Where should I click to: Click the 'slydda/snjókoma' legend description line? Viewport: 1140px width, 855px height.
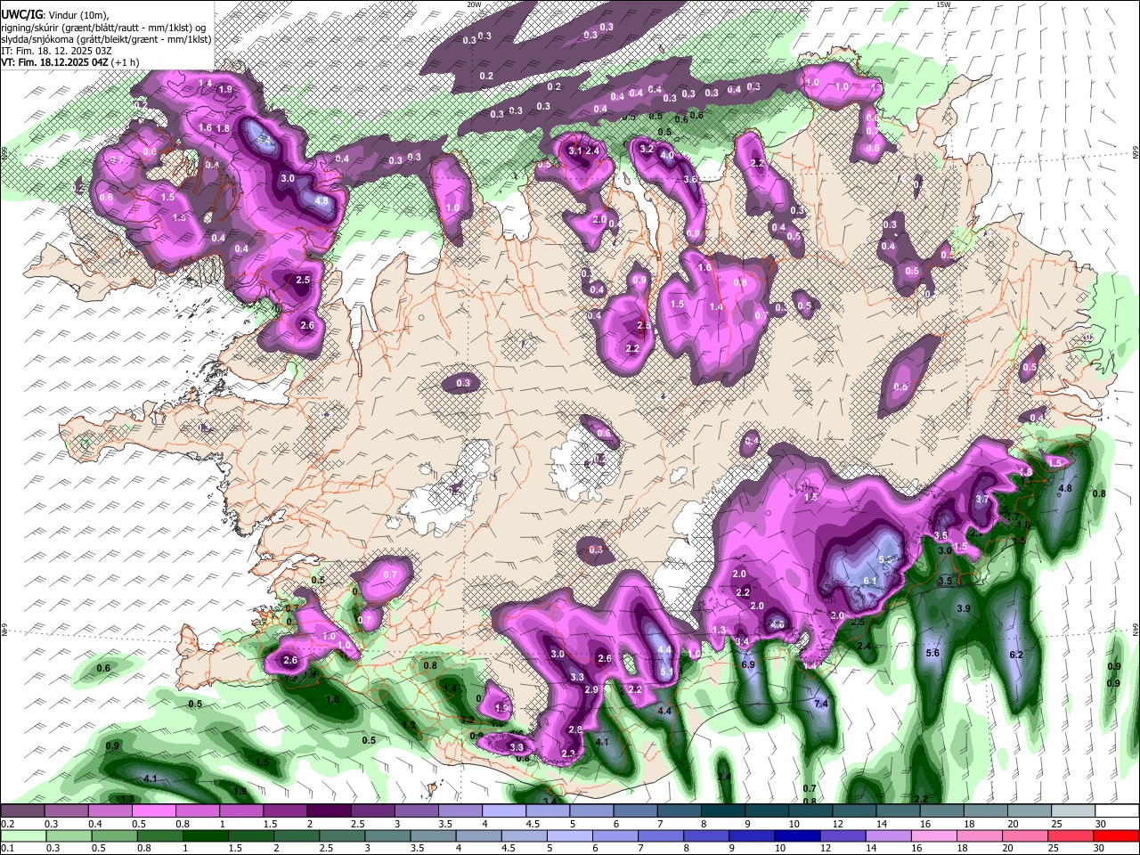106,39
